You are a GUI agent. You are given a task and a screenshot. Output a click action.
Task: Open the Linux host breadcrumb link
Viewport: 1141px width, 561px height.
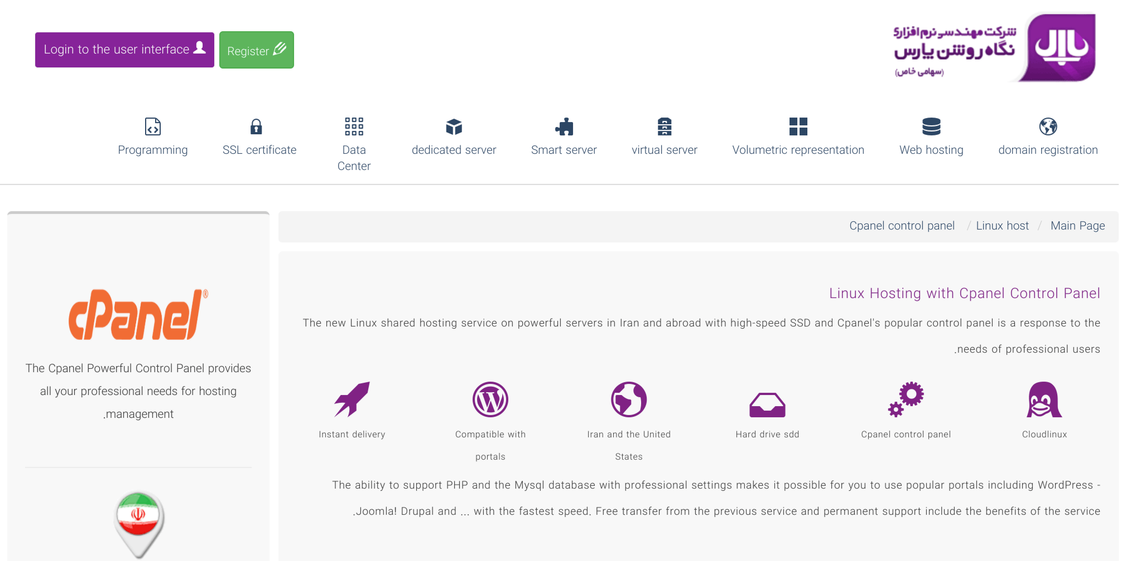click(1002, 226)
